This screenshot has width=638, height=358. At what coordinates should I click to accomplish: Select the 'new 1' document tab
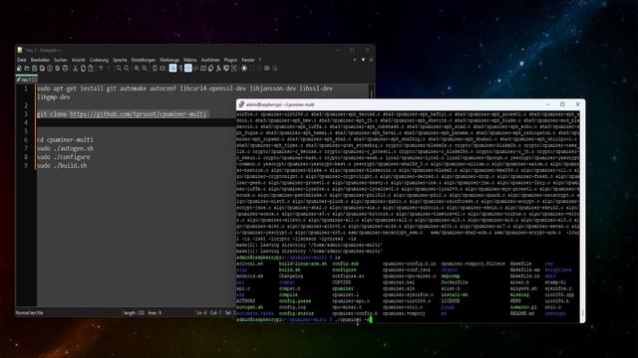click(x=27, y=80)
